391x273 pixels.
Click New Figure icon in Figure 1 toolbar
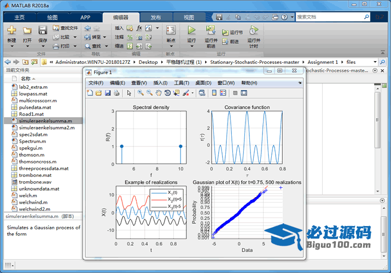coord(90,93)
